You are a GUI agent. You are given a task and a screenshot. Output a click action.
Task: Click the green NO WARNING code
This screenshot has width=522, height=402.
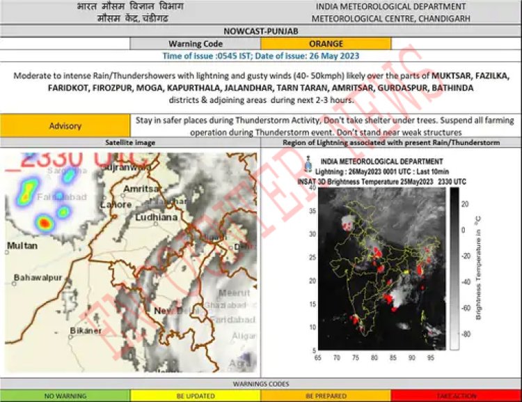(65, 396)
